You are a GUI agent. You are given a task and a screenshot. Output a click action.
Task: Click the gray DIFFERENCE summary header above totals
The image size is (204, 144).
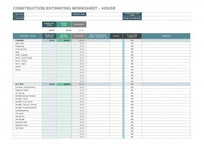click(79, 24)
